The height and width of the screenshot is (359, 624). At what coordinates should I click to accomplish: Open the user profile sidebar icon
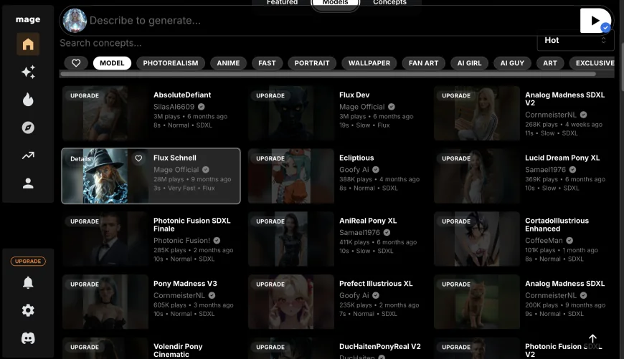click(28, 183)
